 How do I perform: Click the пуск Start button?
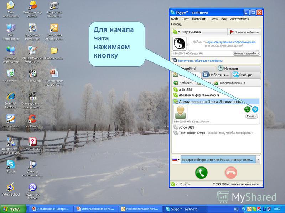(13, 209)
